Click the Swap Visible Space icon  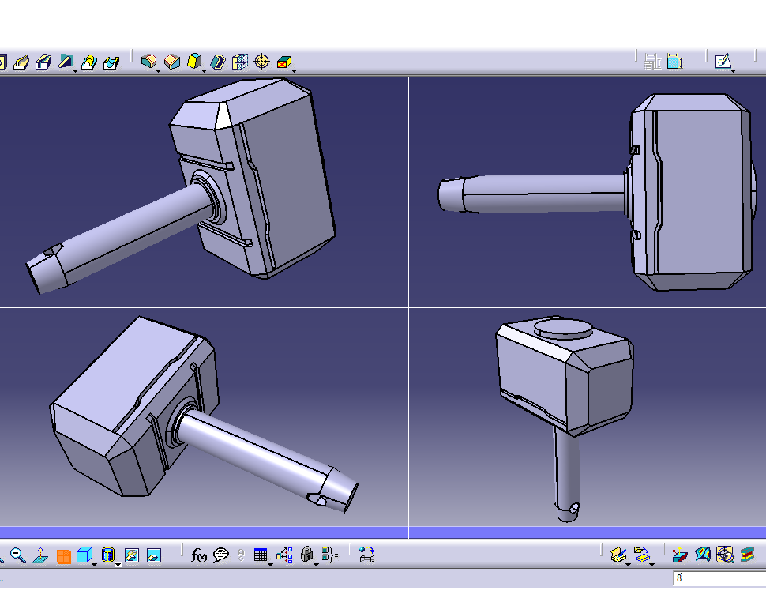154,555
